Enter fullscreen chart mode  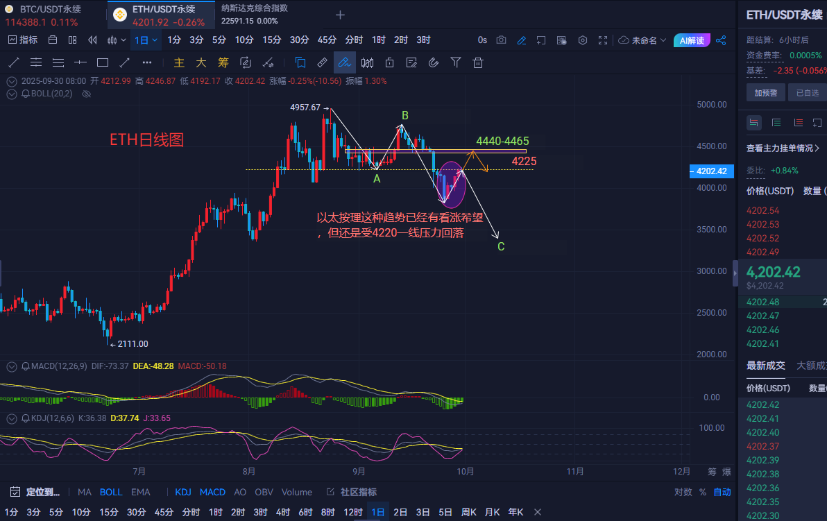(603, 40)
